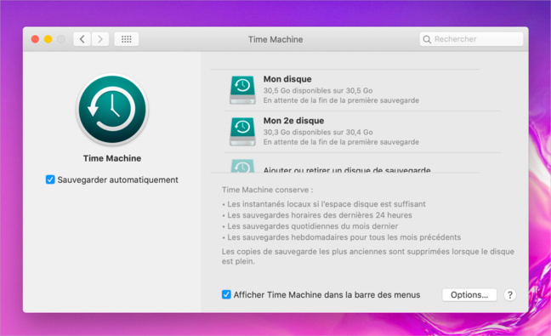Image resolution: width=551 pixels, height=336 pixels.
Task: Click the 'sauvegardes horaires' bullet line
Action: (317, 215)
